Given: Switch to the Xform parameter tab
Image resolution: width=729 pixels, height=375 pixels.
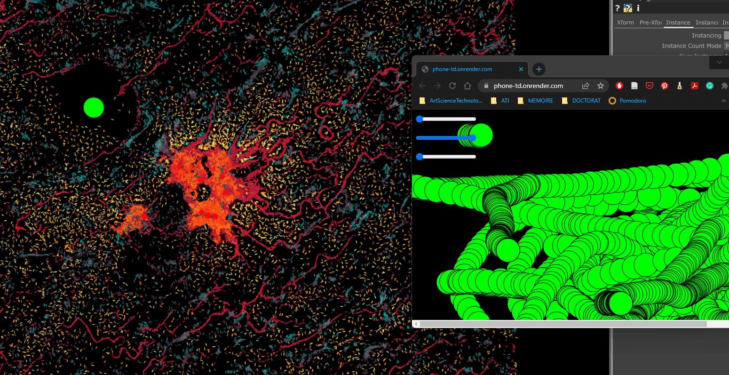Looking at the screenshot, I should (x=625, y=23).
